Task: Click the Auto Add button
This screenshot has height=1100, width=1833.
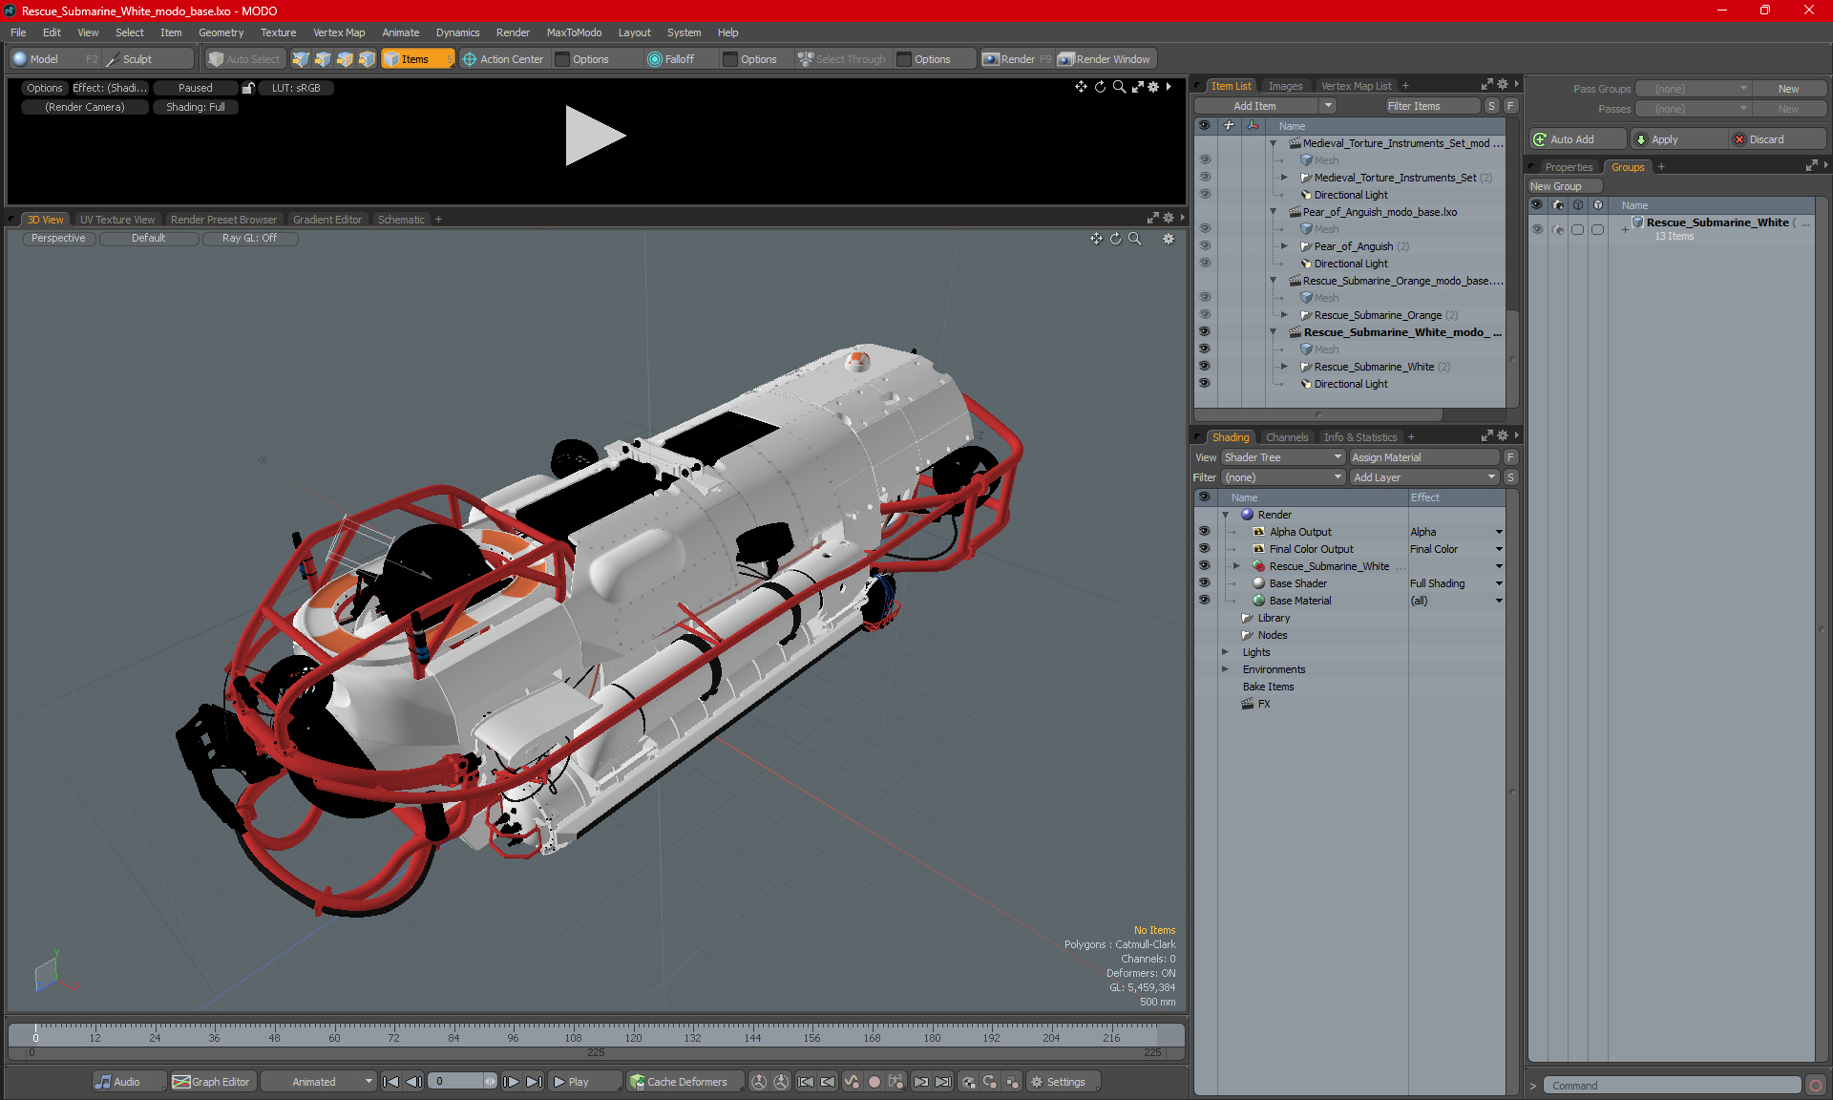Action: click(x=1576, y=139)
